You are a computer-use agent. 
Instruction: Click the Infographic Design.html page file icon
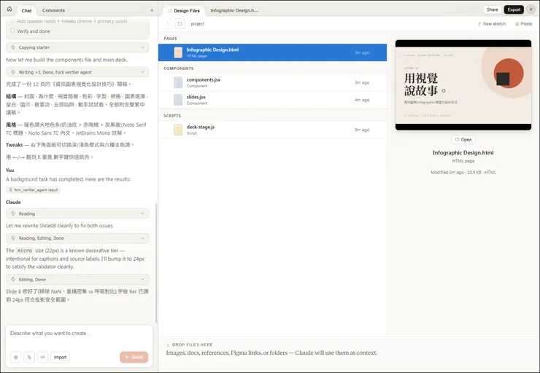click(178, 52)
